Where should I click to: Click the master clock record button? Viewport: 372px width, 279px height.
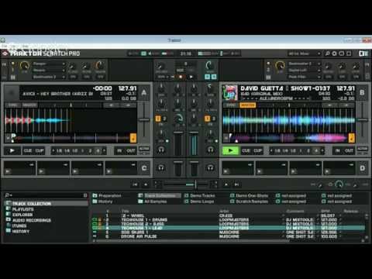click(181, 77)
